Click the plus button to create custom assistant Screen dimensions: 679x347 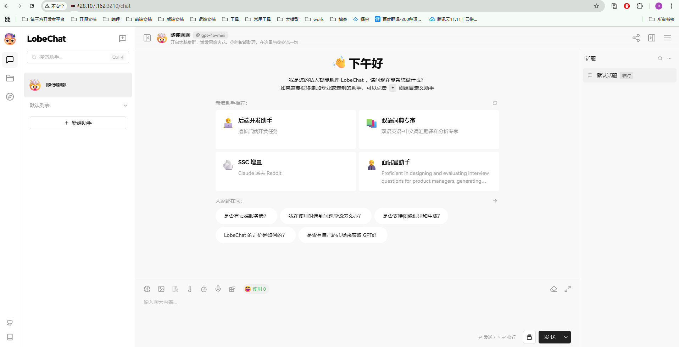393,88
